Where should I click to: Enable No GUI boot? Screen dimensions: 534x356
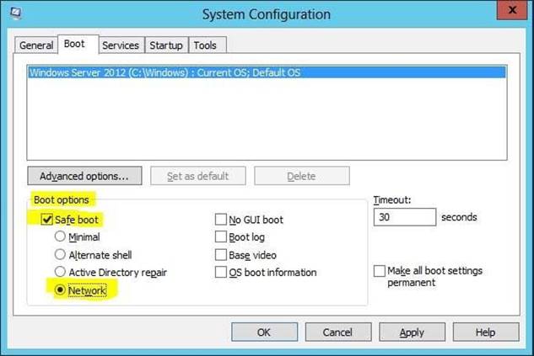221,221
